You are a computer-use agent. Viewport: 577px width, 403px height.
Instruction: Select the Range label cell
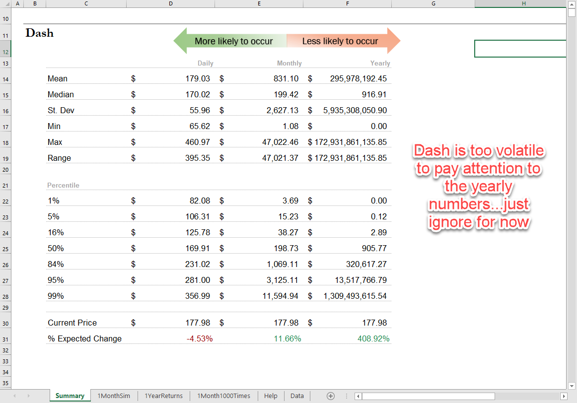pyautogui.click(x=59, y=158)
